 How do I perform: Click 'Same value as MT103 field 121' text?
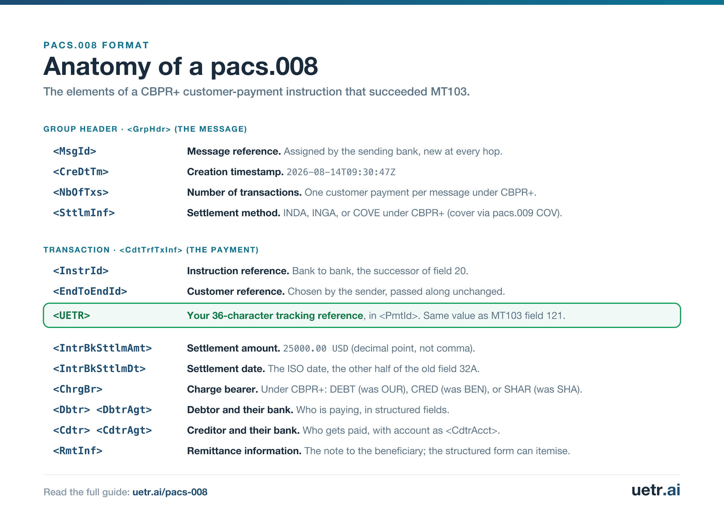click(493, 316)
